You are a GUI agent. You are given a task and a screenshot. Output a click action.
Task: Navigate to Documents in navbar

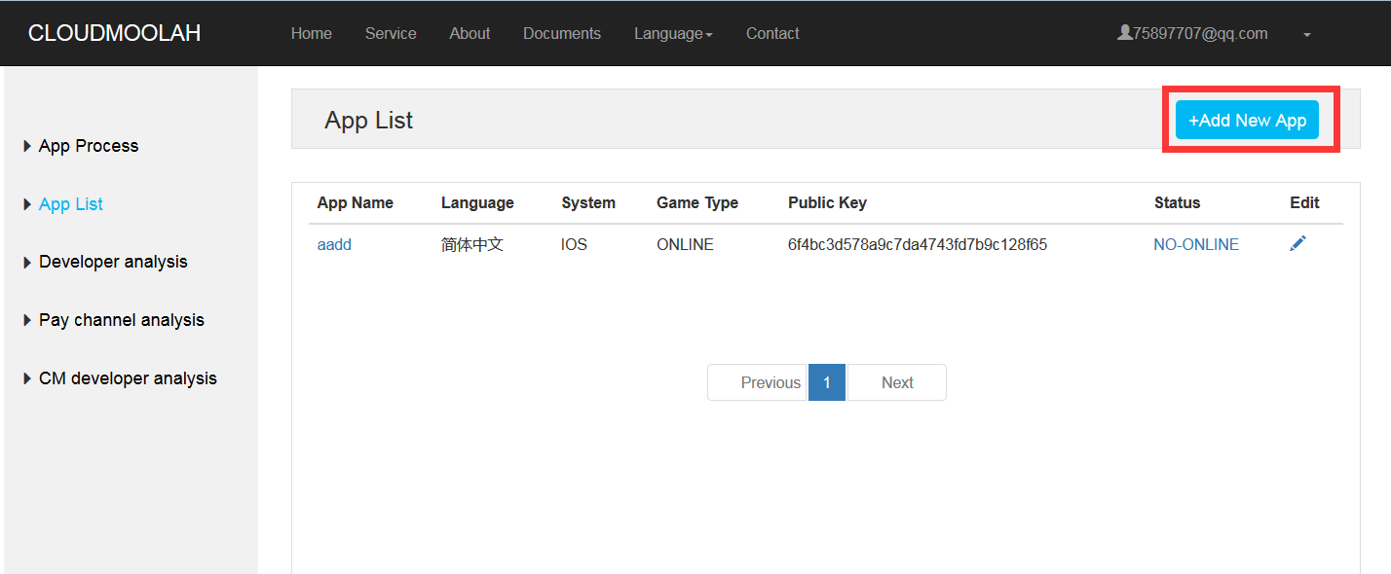(x=561, y=34)
